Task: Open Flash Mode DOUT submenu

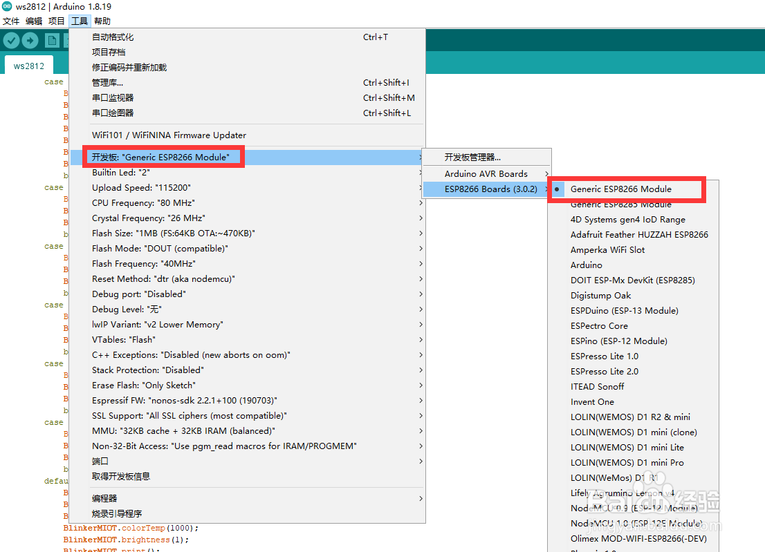Action: point(248,249)
